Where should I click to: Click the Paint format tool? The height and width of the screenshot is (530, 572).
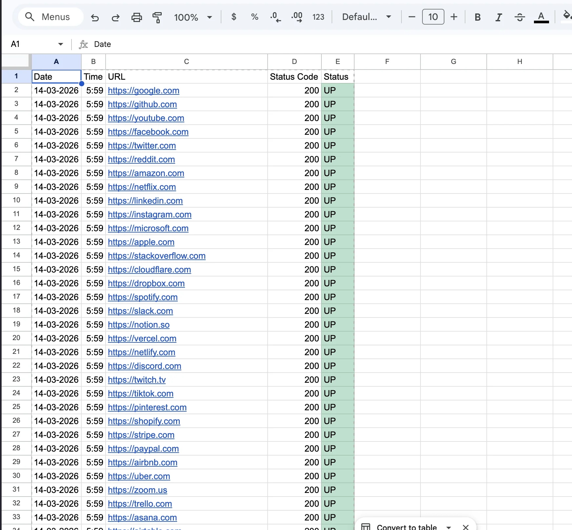click(157, 17)
